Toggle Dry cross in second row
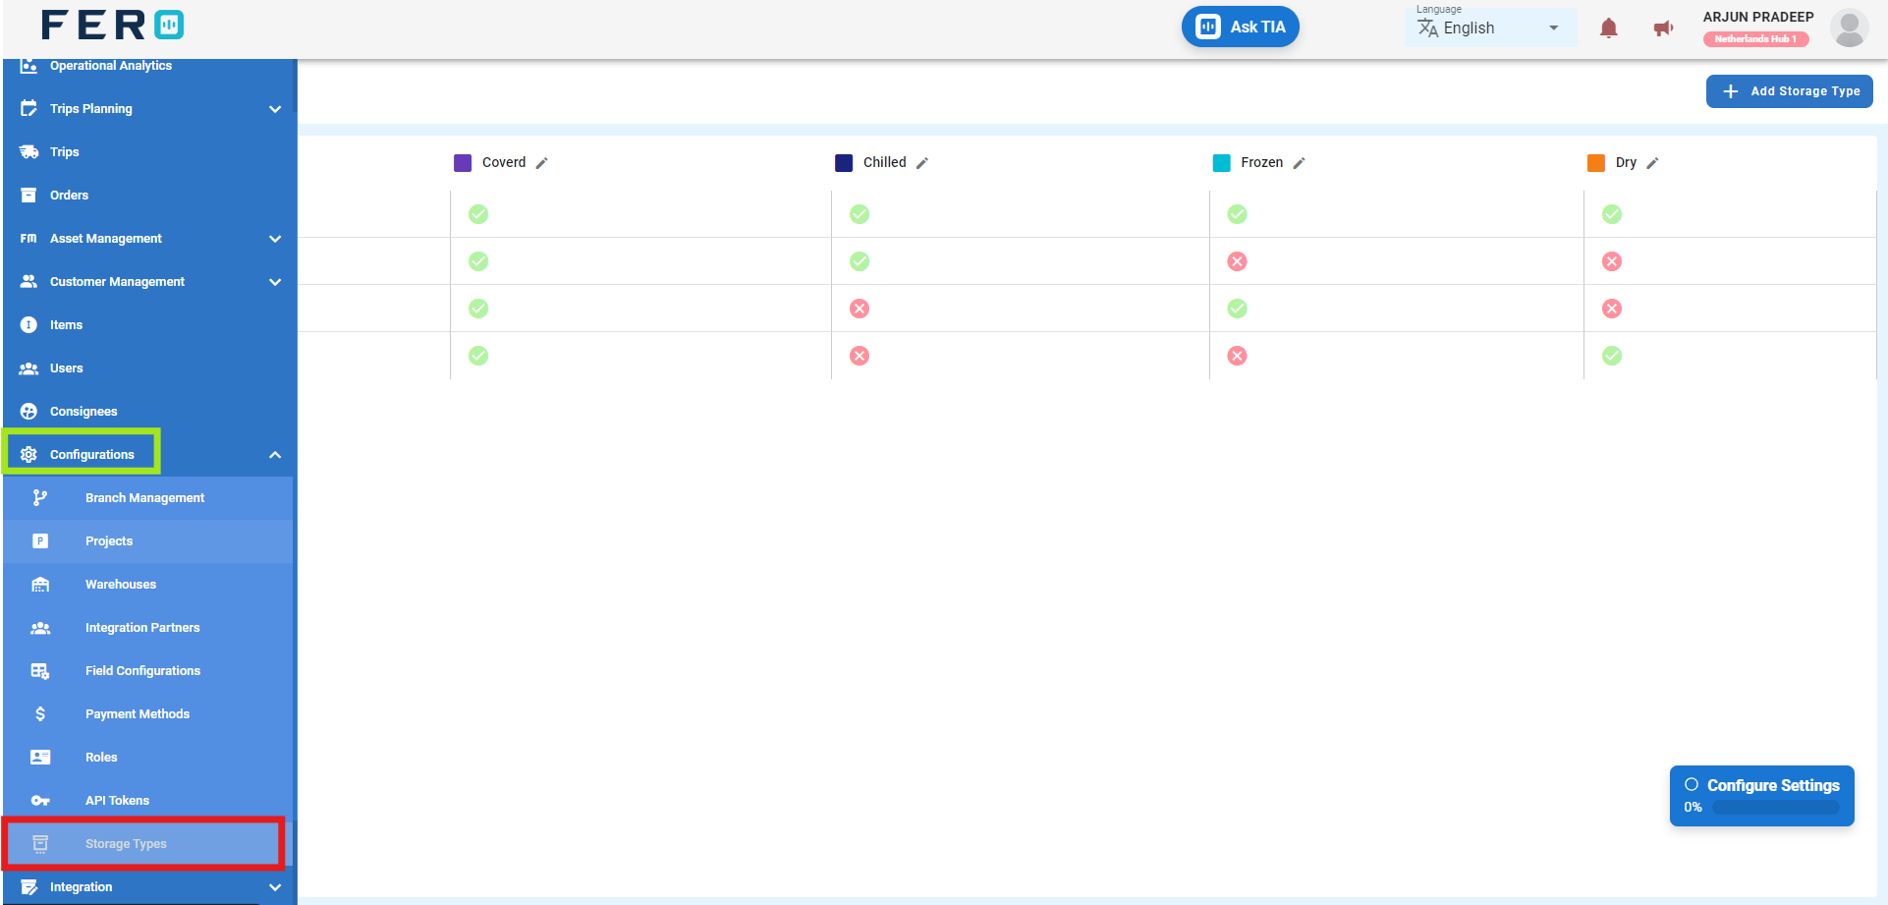This screenshot has height=905, width=1888. click(x=1612, y=261)
